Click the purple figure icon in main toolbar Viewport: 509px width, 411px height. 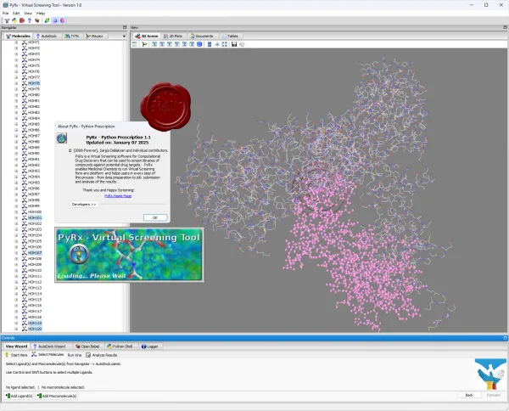click(30, 20)
